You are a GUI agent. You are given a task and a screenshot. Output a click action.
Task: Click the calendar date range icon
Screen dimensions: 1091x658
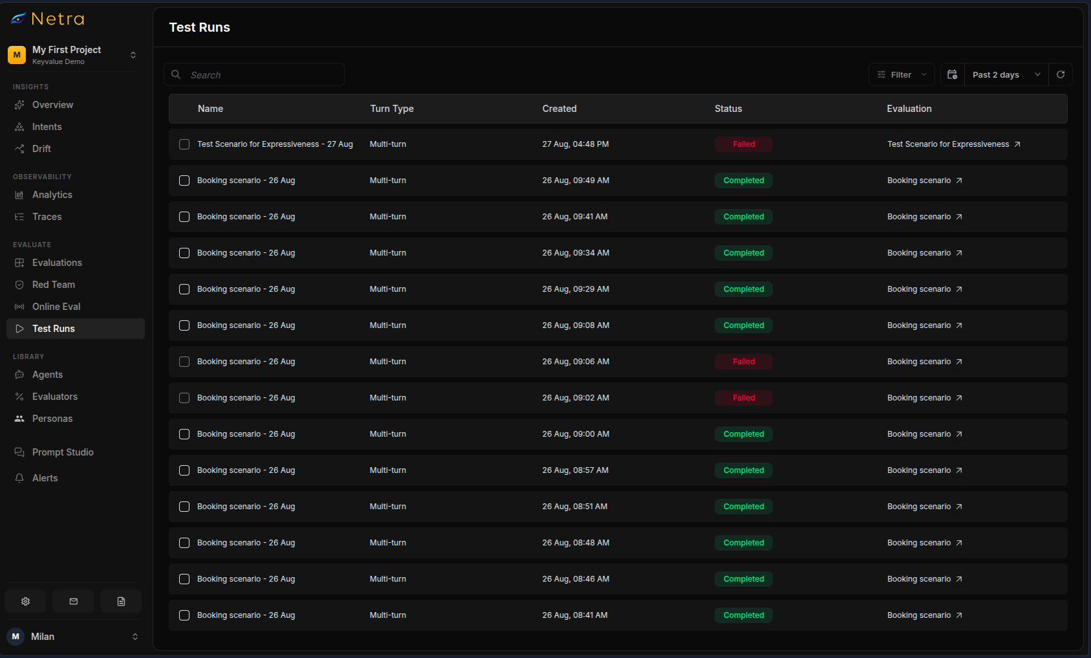pos(952,74)
